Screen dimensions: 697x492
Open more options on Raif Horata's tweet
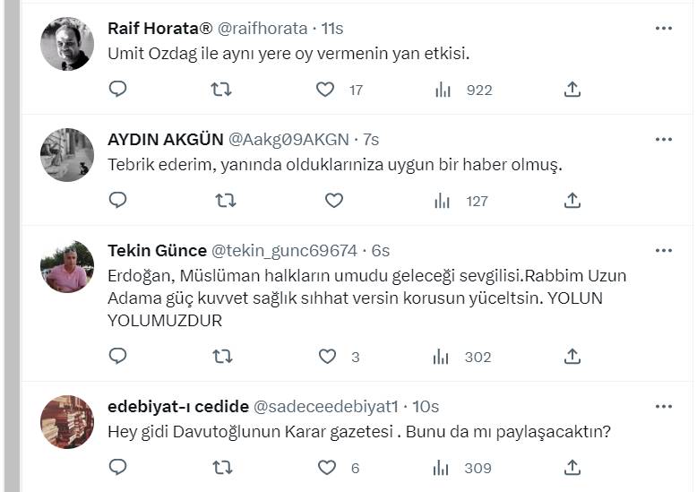click(663, 29)
